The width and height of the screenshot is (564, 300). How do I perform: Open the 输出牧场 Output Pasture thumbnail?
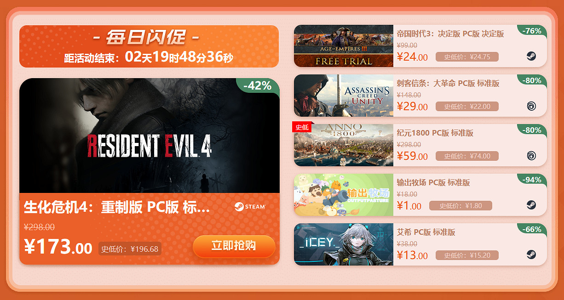click(344, 195)
